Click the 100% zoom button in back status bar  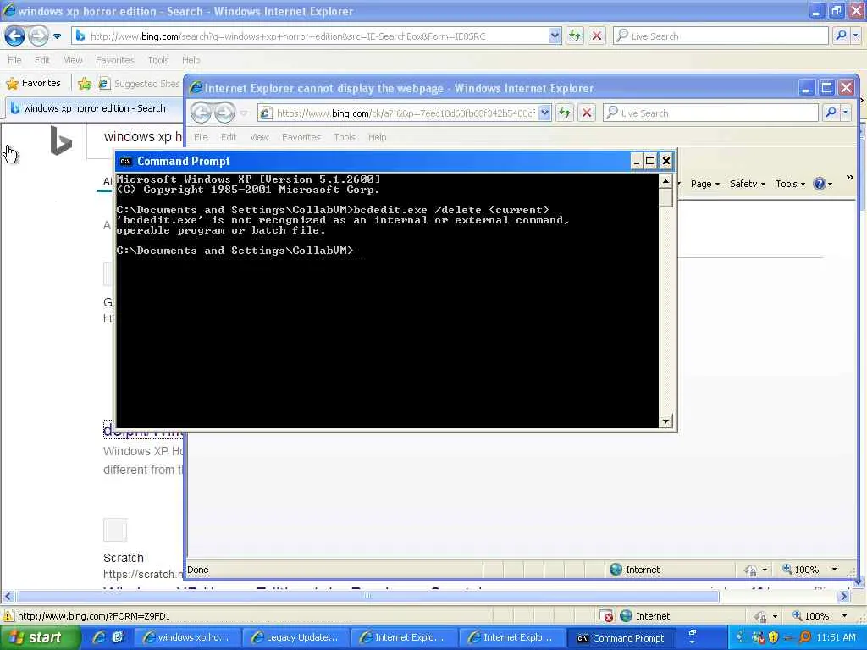pyautogui.click(x=810, y=616)
